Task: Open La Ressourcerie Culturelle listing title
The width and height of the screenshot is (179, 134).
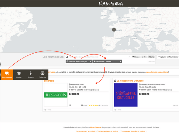Action: point(130,80)
